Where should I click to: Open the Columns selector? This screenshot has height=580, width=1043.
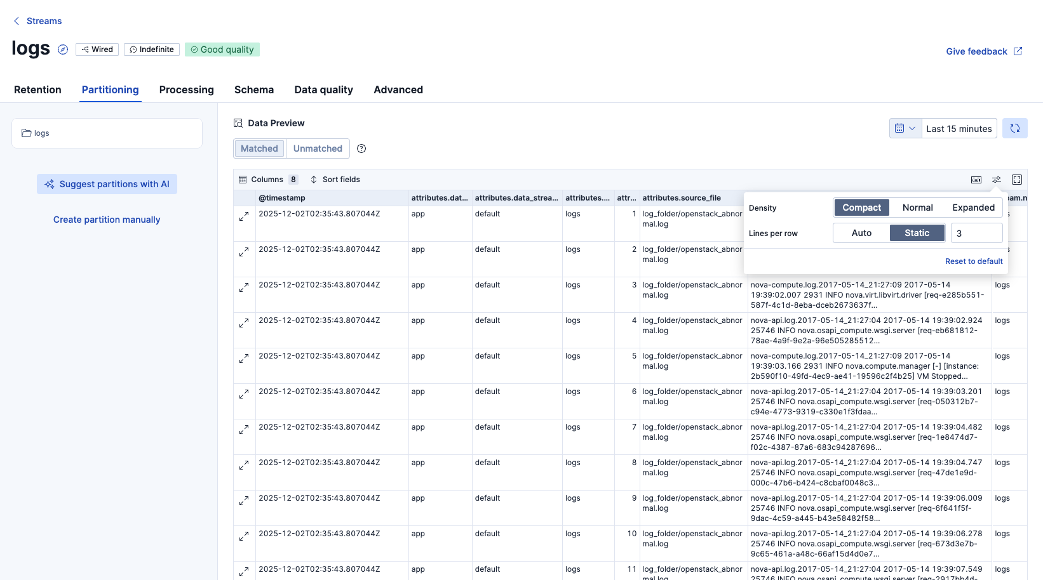click(268, 180)
